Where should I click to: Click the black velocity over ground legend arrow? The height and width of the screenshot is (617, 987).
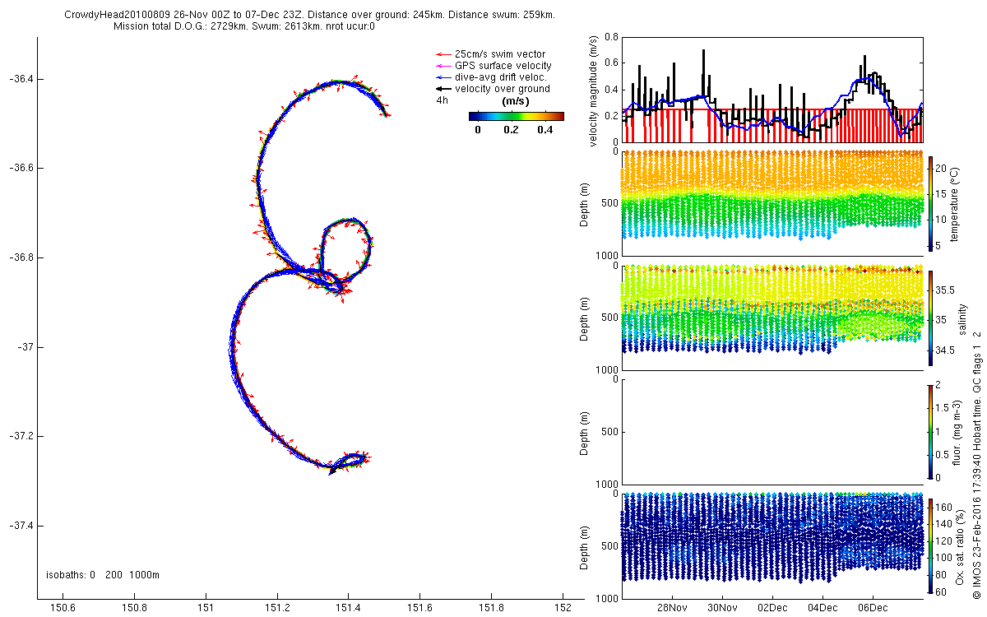pyautogui.click(x=444, y=89)
